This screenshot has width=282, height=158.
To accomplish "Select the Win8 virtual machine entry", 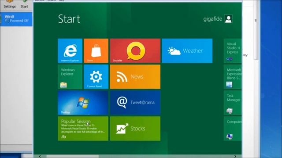I will [16, 19].
